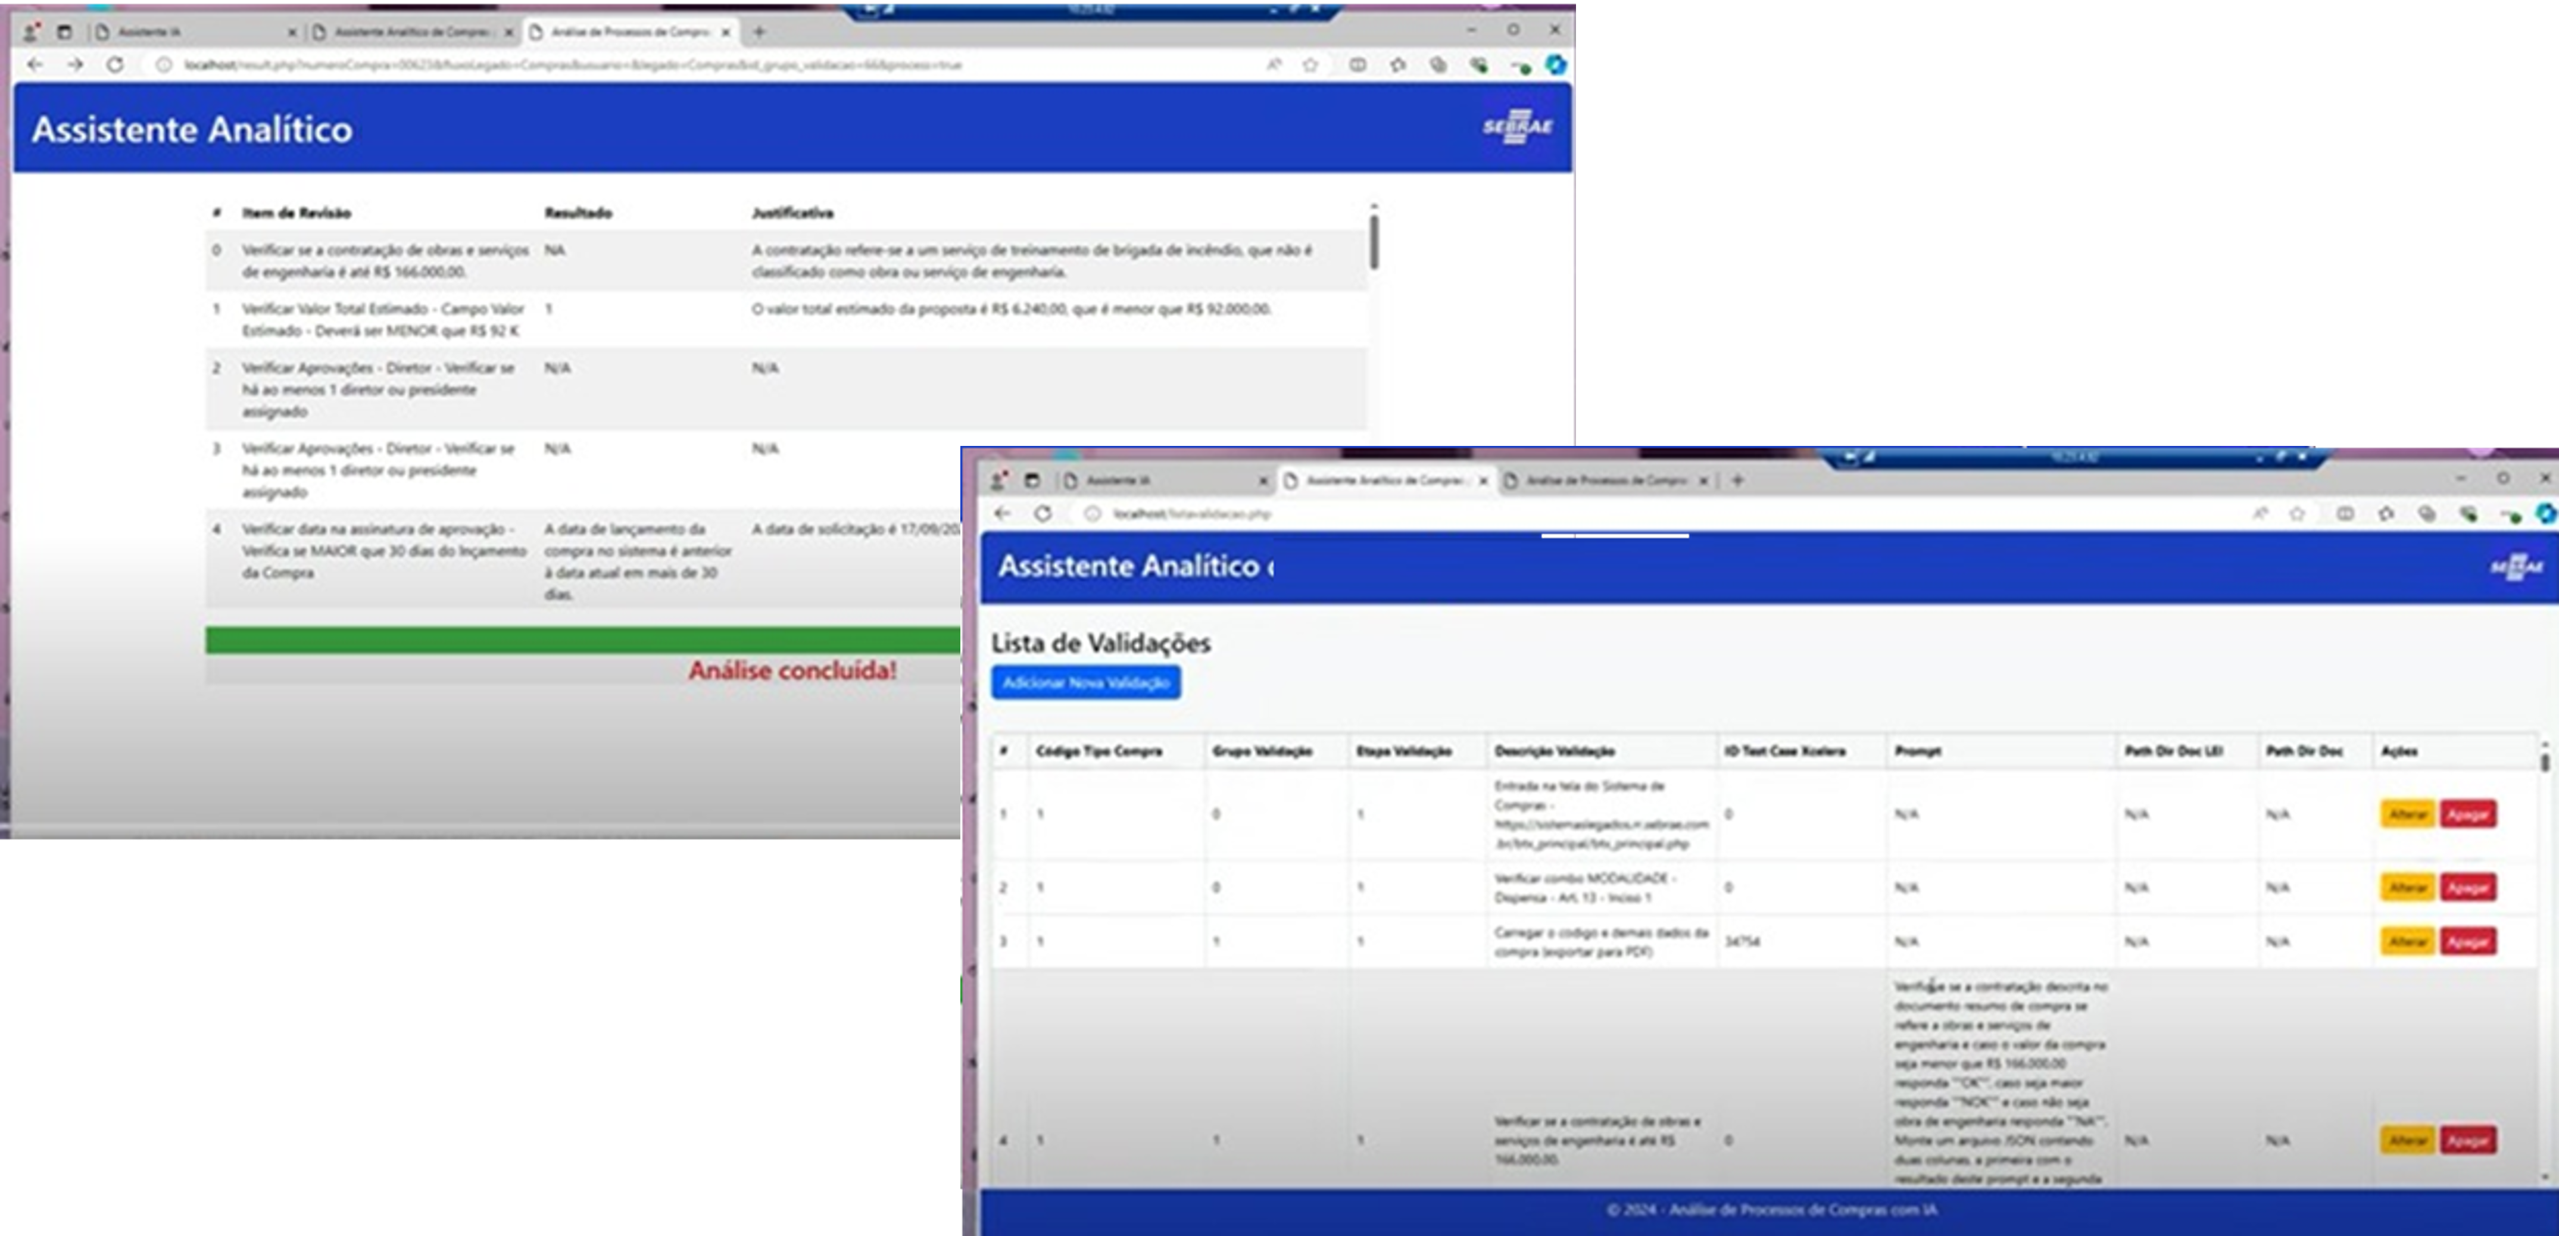
Task: Click split screen icon in listavalidacao.php toolbar
Action: pyautogui.click(x=2345, y=514)
